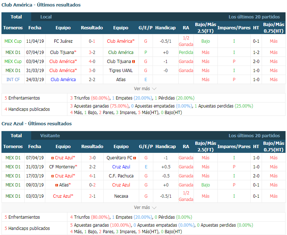Click the red card icon beside Atlas on 09/03/19
The width and height of the screenshot is (287, 235).
pos(57,185)
